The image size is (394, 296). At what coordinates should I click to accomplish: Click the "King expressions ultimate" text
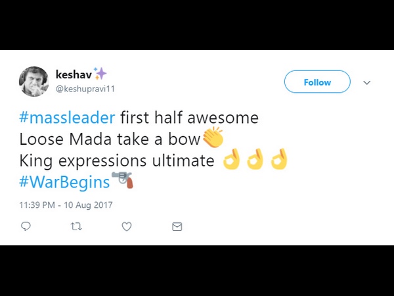click(x=117, y=160)
